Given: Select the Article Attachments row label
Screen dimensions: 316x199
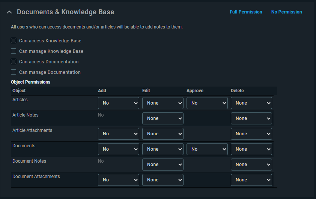Looking at the screenshot, I should pyautogui.click(x=32, y=130).
